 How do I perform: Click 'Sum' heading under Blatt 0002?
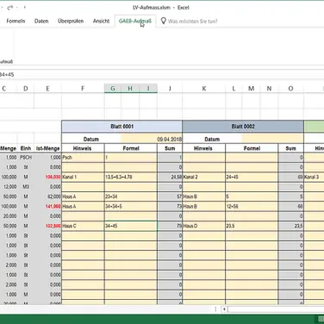(x=290, y=148)
